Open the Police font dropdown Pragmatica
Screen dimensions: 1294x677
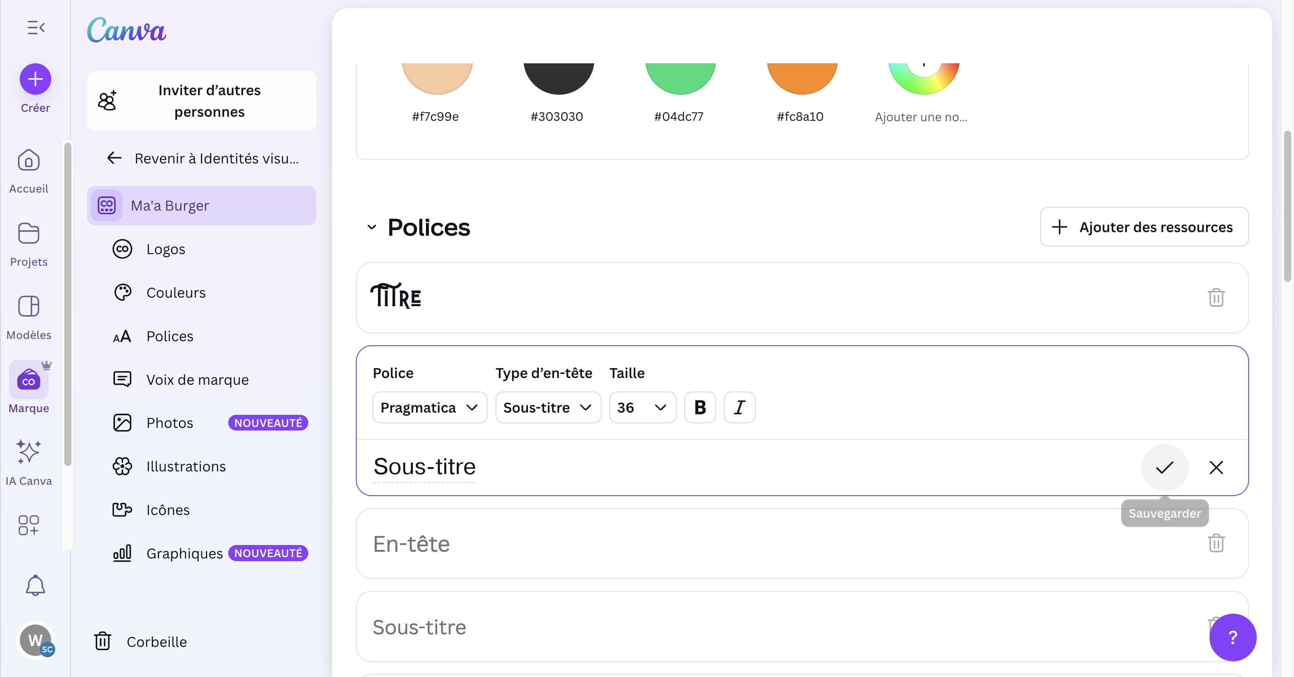(429, 408)
